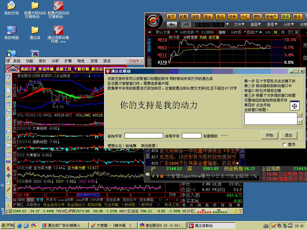307x230 pixels.
Task: Click the 结尾字符 input field
Action: point(192,136)
